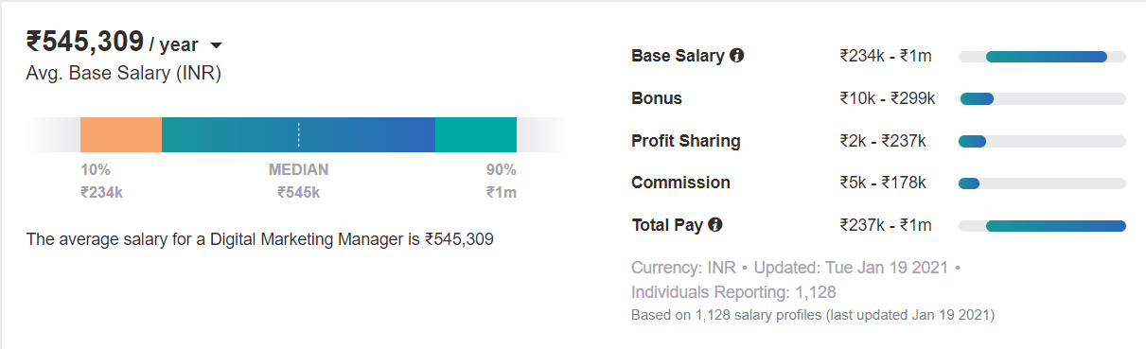Select the ₹545,309 / year salary heading
The image size is (1146, 349).
[x=113, y=43]
